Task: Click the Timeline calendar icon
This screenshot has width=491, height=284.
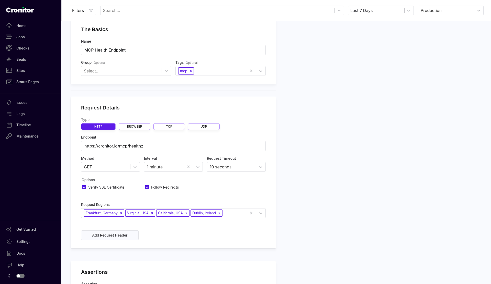Action: point(9,125)
